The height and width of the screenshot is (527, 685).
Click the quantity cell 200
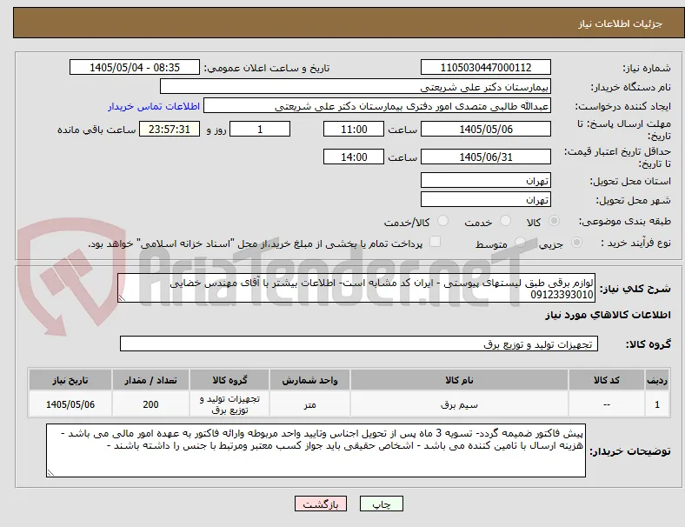coord(150,404)
